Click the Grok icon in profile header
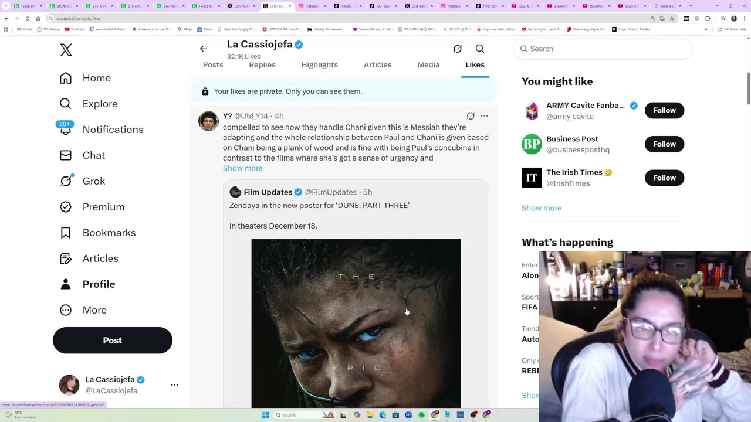751x422 pixels. click(458, 49)
